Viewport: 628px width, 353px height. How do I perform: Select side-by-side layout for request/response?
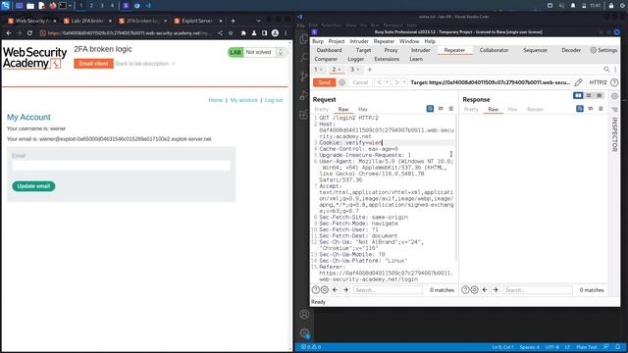point(578,95)
